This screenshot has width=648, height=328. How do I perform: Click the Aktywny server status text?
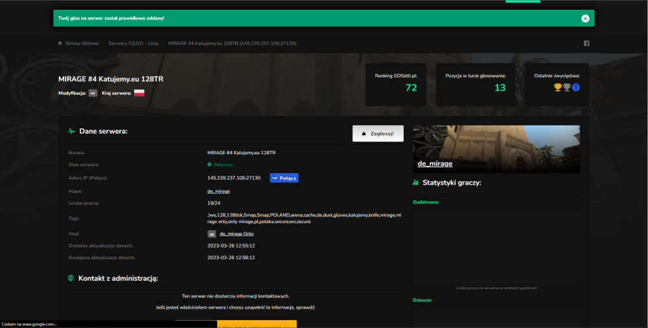[x=223, y=165]
